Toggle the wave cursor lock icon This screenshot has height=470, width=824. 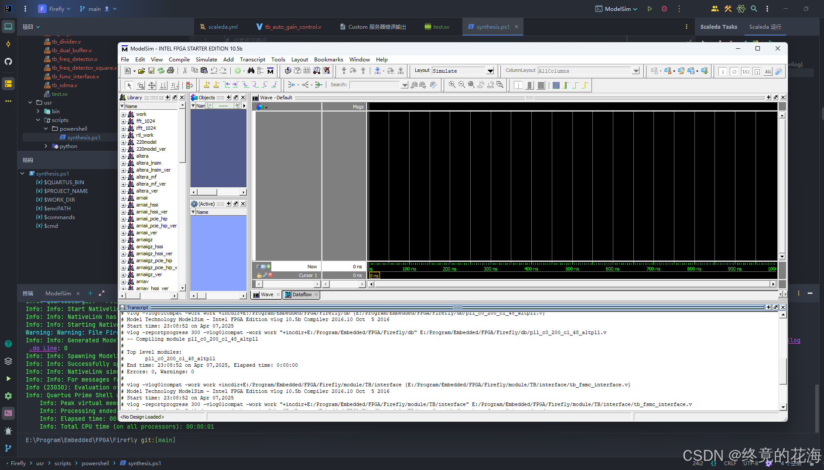[259, 275]
